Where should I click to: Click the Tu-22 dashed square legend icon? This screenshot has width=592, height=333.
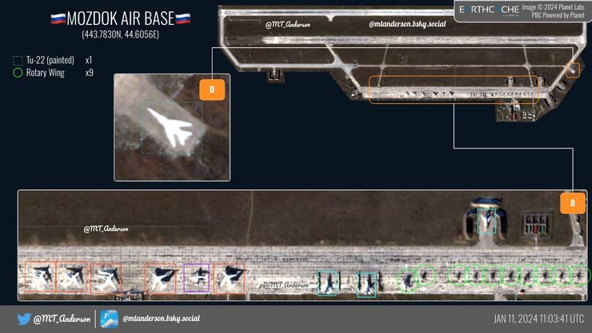coord(18,61)
